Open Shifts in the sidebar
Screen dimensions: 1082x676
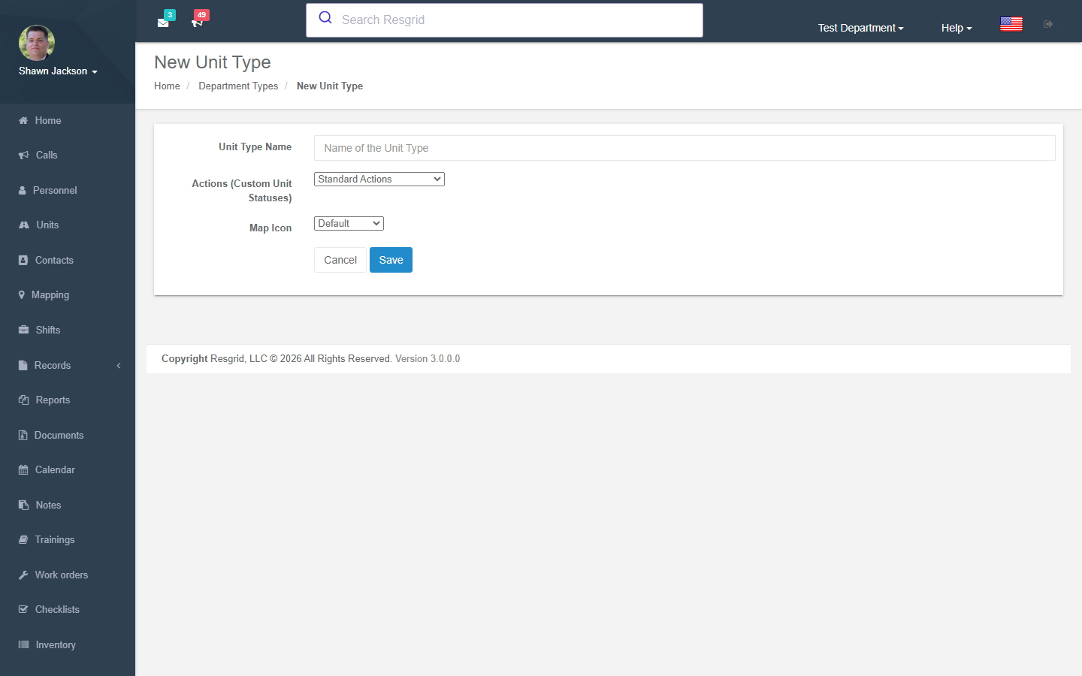[x=48, y=330]
